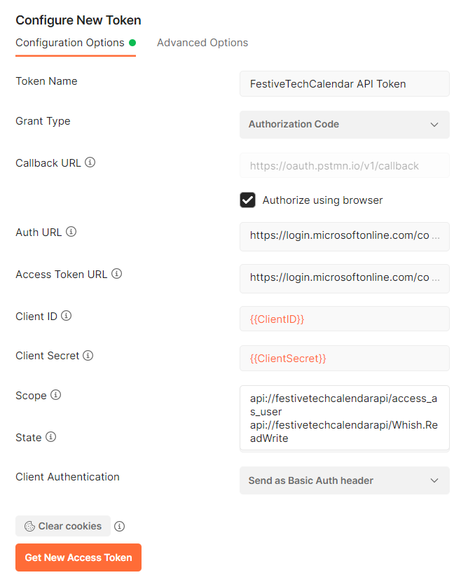Select the Configuration Options tab
Viewport: 461px width, 582px height.
point(70,43)
